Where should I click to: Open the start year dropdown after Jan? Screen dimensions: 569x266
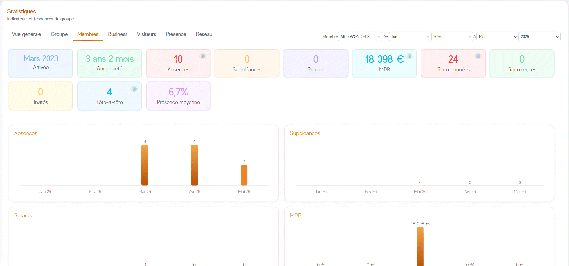click(x=452, y=37)
